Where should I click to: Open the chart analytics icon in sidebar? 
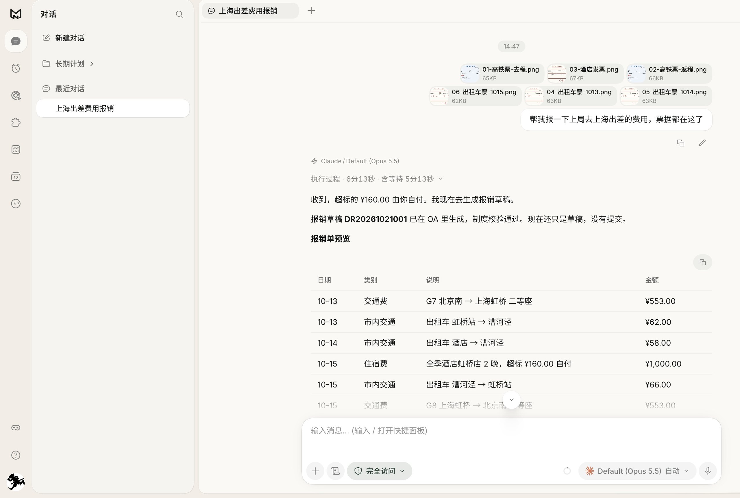point(16,149)
